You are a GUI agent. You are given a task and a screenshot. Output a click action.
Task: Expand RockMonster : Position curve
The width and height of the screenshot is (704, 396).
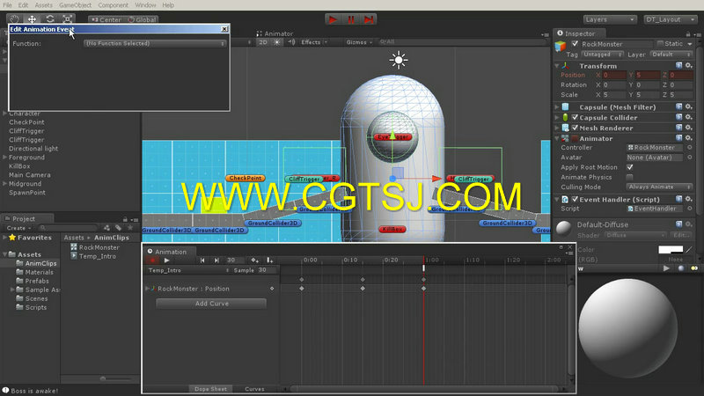[147, 289]
